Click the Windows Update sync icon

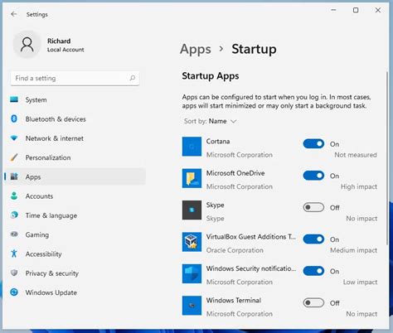tap(14, 292)
